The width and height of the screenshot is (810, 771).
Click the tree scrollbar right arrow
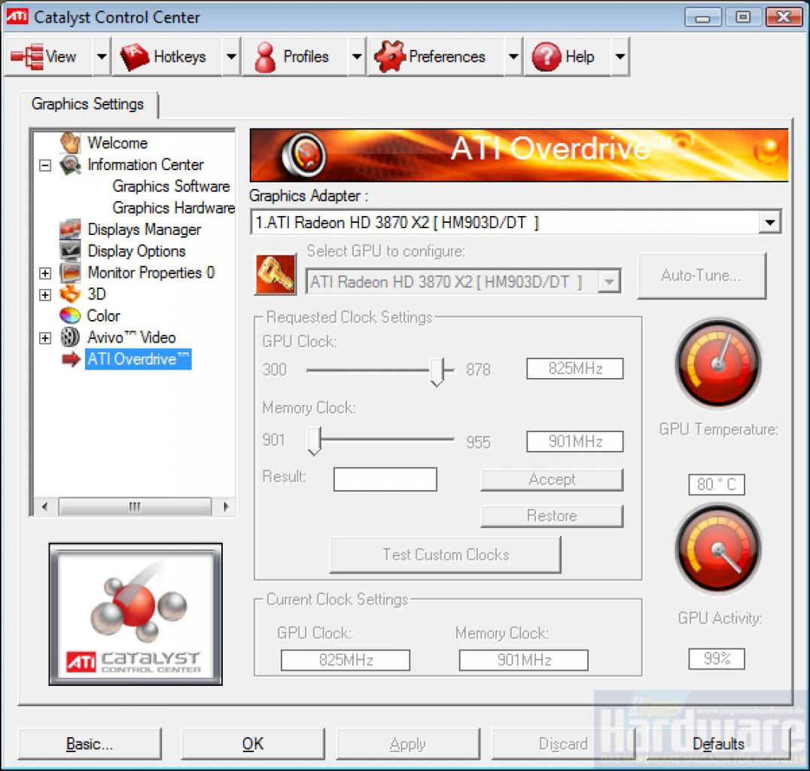click(x=225, y=507)
